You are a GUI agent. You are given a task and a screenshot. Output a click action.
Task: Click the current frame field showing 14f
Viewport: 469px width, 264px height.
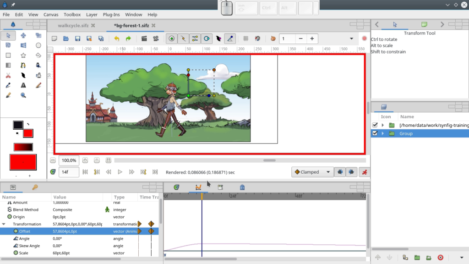[69, 172]
